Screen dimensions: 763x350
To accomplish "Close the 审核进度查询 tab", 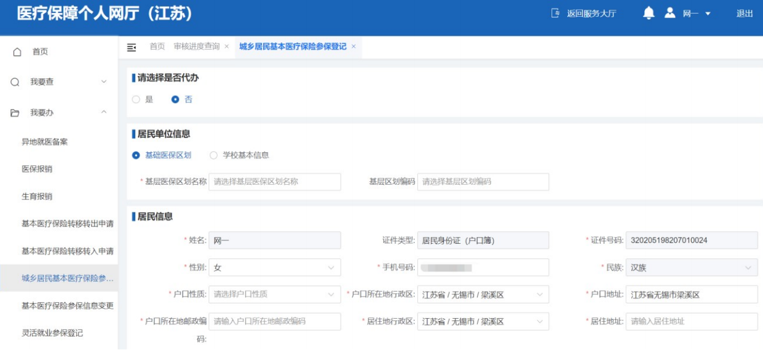I will pyautogui.click(x=226, y=47).
